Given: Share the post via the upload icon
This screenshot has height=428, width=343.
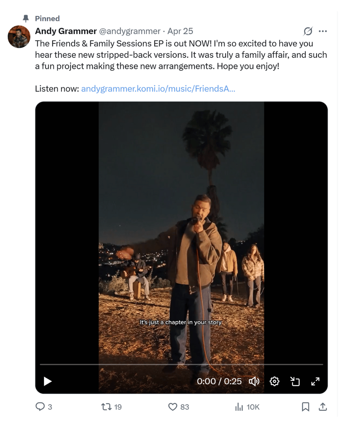Looking at the screenshot, I should point(323,407).
